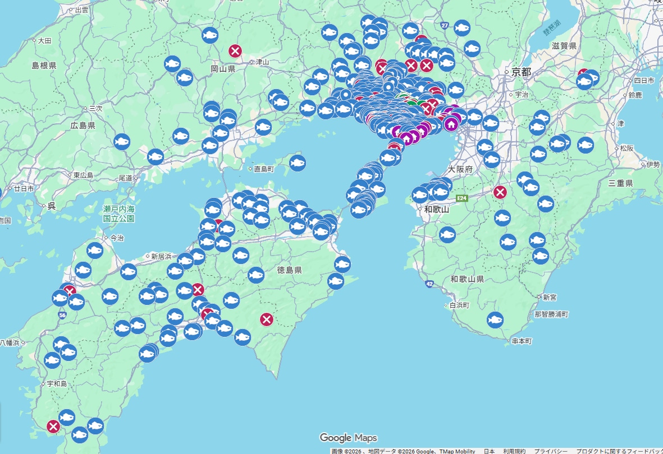This screenshot has width=663, height=454.
Task: Click the 三重県 prefecture label
Action: pos(621,183)
